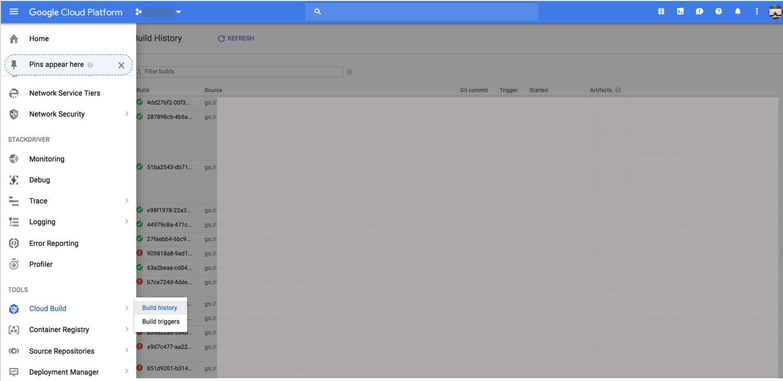Click the Cloud Build icon
The height and width of the screenshot is (381, 783).
pyautogui.click(x=14, y=308)
